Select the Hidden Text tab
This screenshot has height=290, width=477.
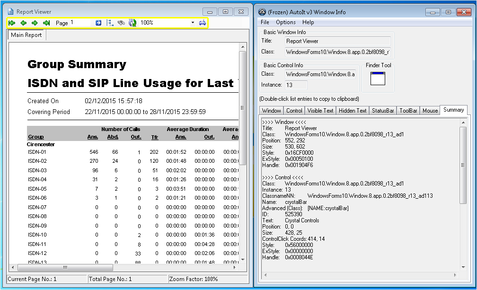point(353,111)
